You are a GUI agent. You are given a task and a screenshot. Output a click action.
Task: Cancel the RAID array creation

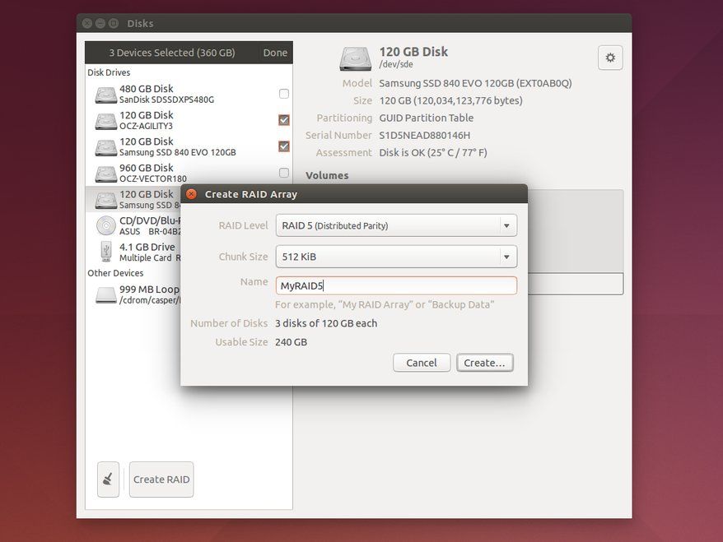(421, 362)
